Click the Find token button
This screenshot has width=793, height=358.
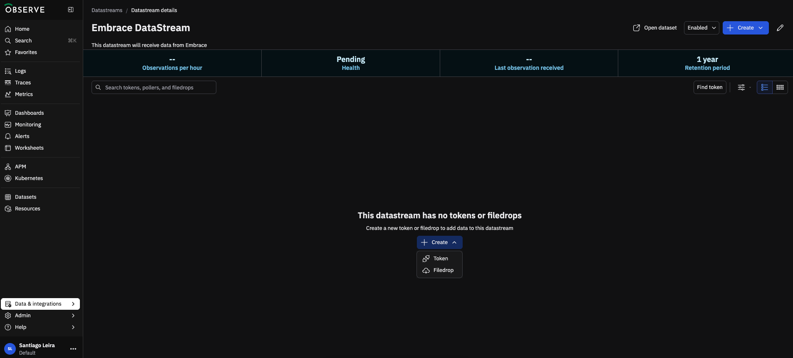(x=709, y=87)
